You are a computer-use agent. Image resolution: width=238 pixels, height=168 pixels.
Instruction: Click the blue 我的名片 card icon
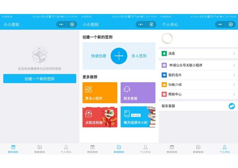click(x=164, y=75)
